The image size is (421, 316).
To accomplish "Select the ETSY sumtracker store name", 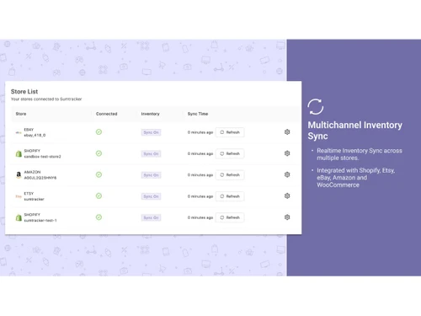I will point(34,199).
